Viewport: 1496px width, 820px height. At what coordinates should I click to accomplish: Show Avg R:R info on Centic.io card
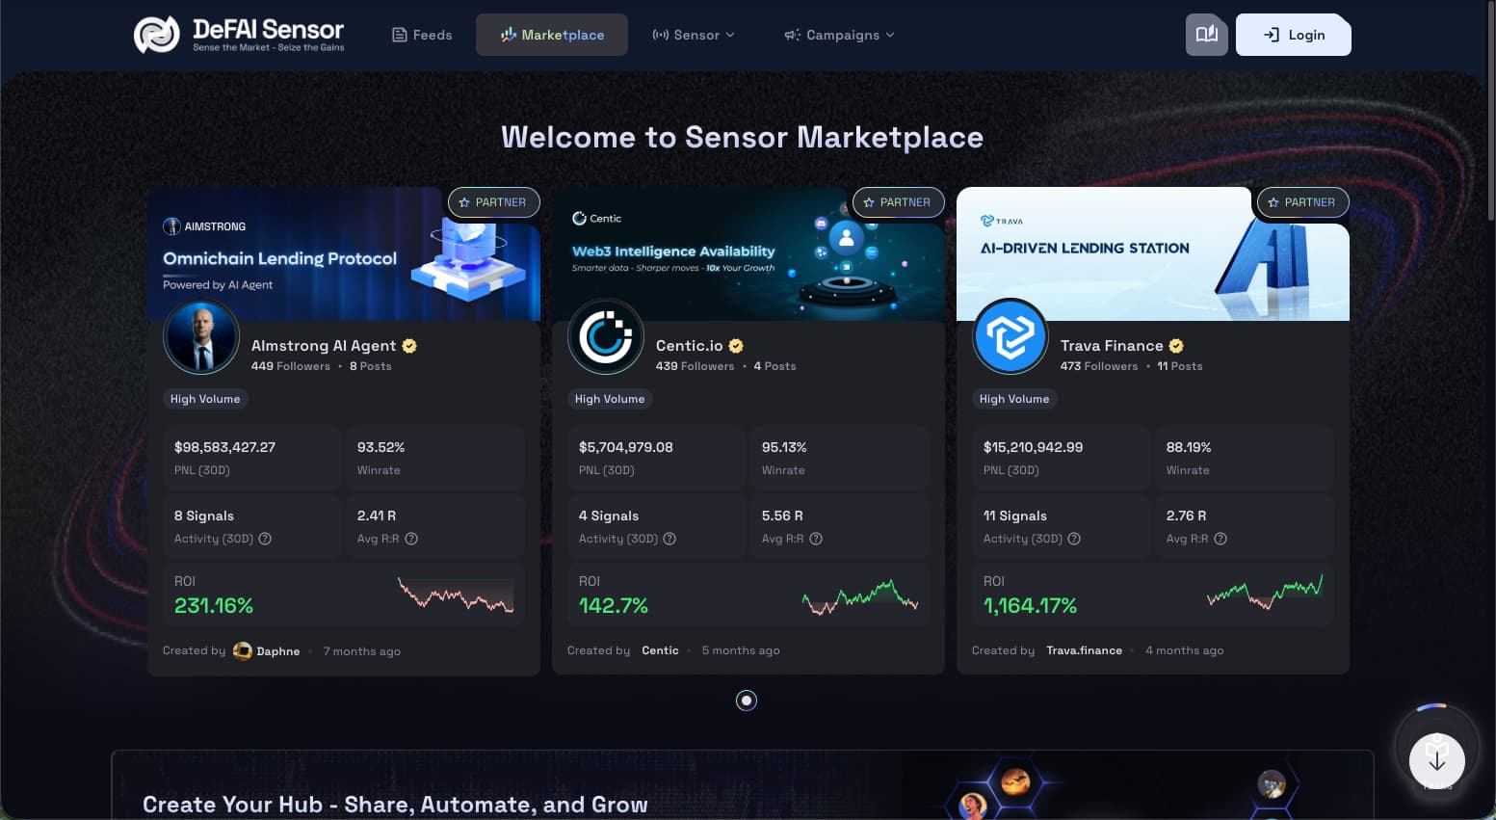(816, 539)
